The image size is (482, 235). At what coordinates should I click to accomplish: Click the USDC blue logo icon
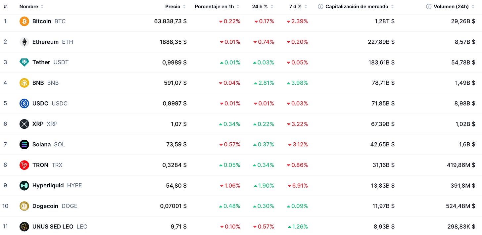coord(24,104)
